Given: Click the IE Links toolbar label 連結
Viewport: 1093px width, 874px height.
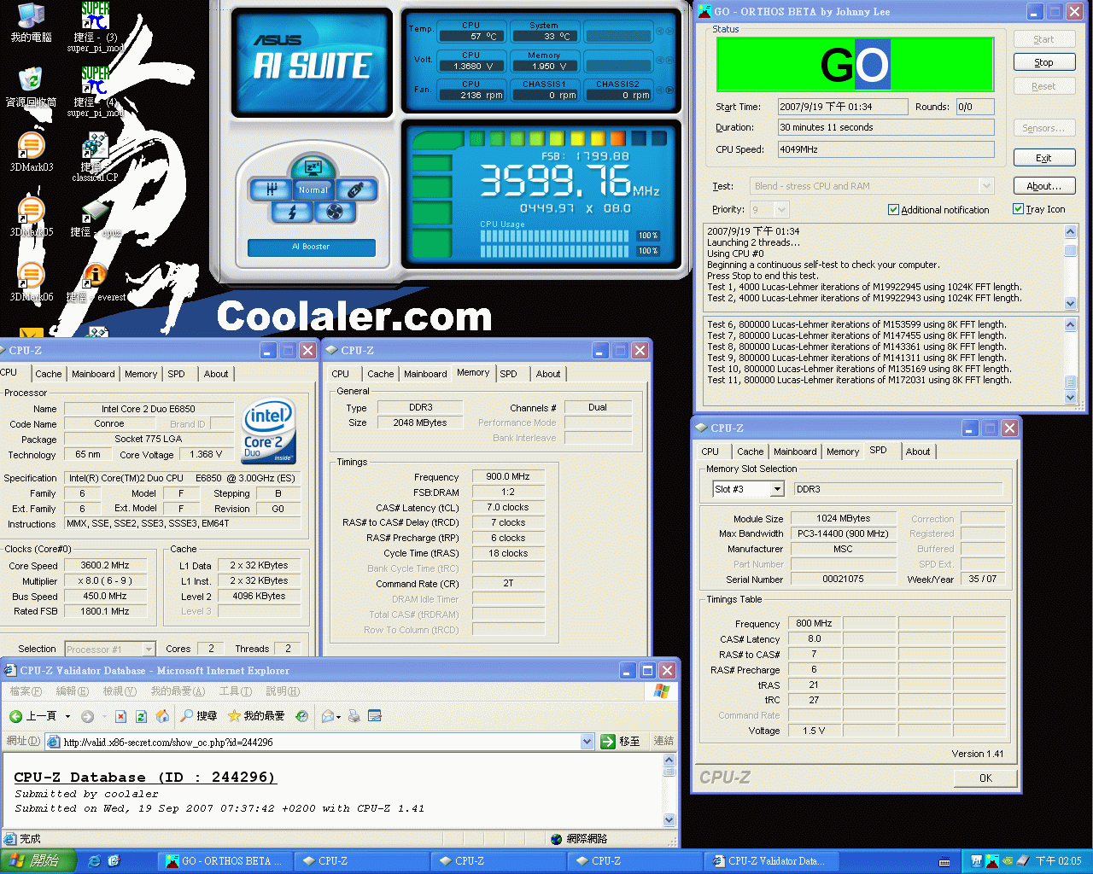Looking at the screenshot, I should click(663, 741).
